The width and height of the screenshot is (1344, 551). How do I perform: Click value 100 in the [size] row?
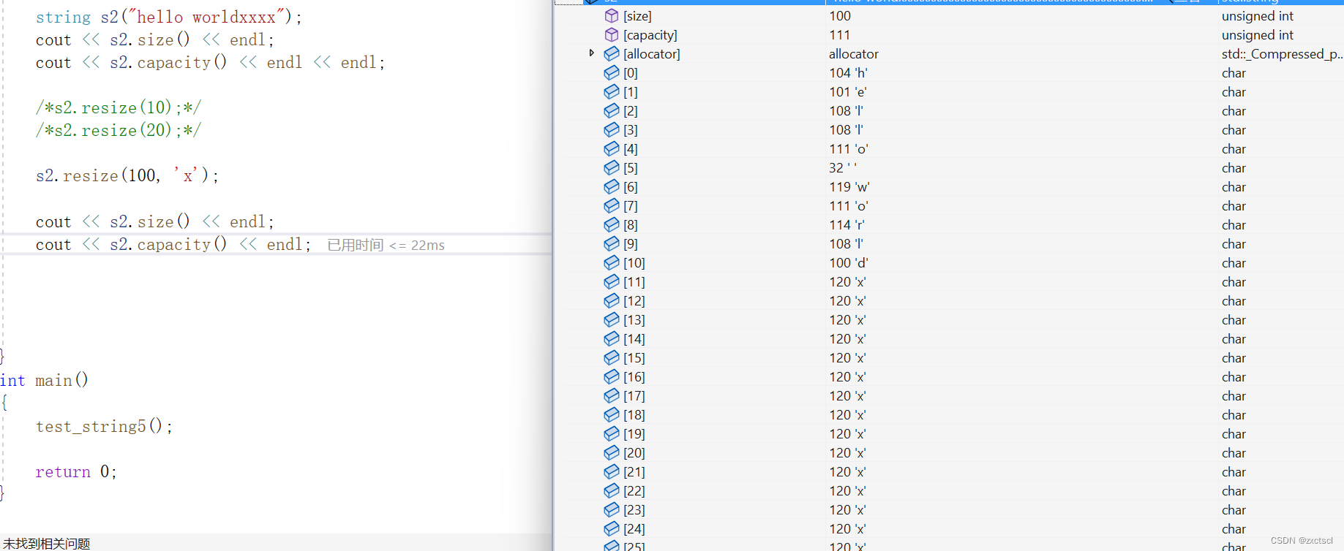[840, 16]
